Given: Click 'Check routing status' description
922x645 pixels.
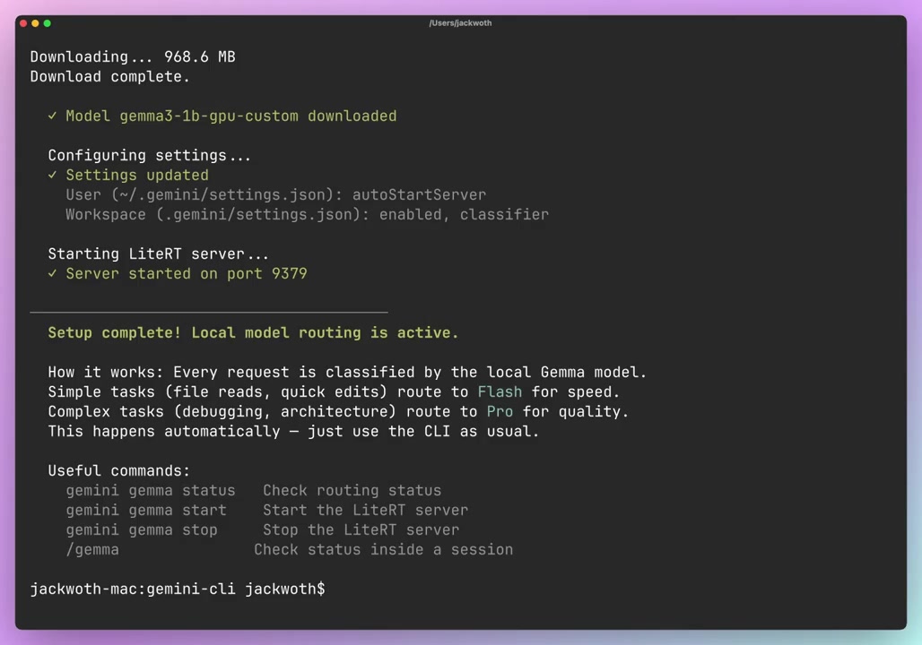Looking at the screenshot, I should (352, 491).
